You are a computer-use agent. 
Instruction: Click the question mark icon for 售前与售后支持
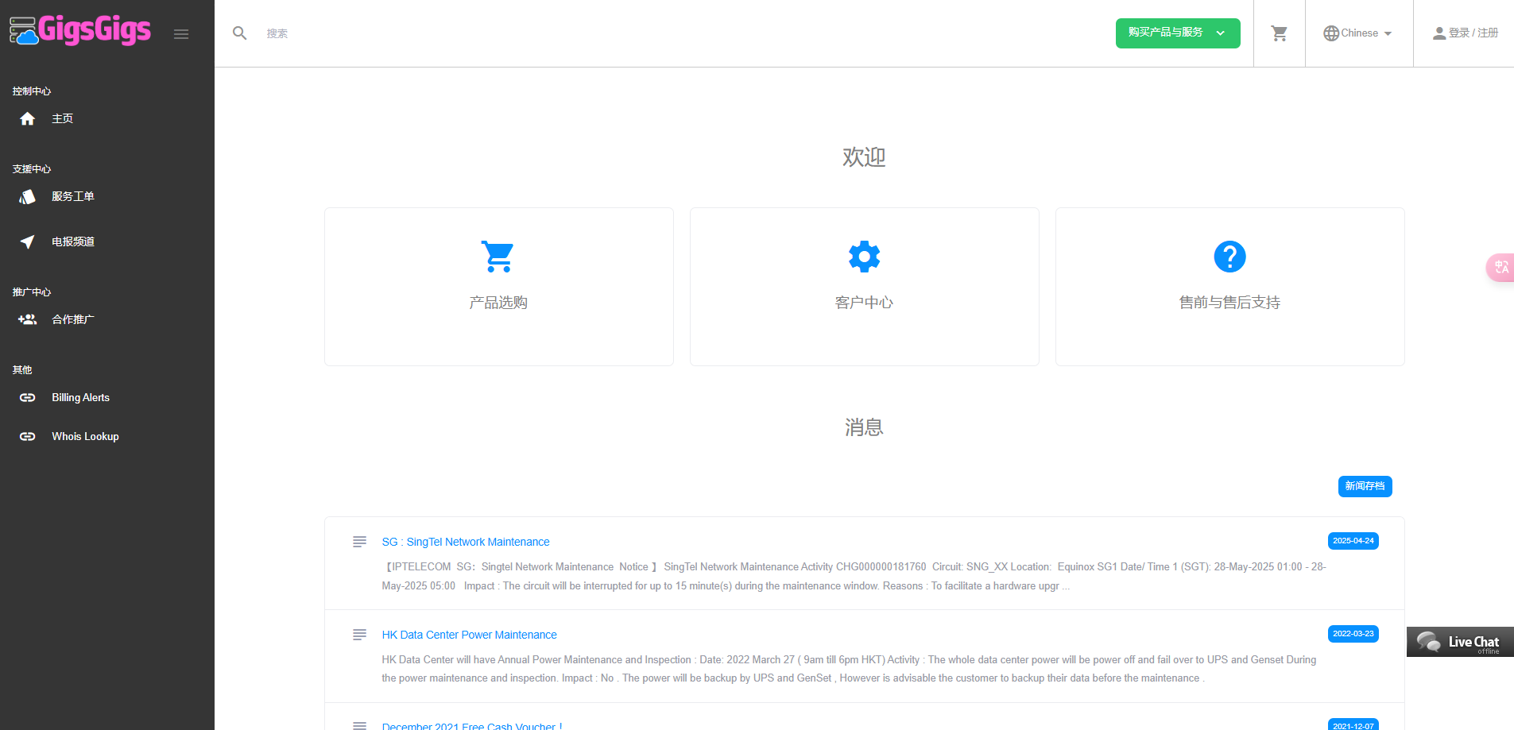tap(1229, 256)
